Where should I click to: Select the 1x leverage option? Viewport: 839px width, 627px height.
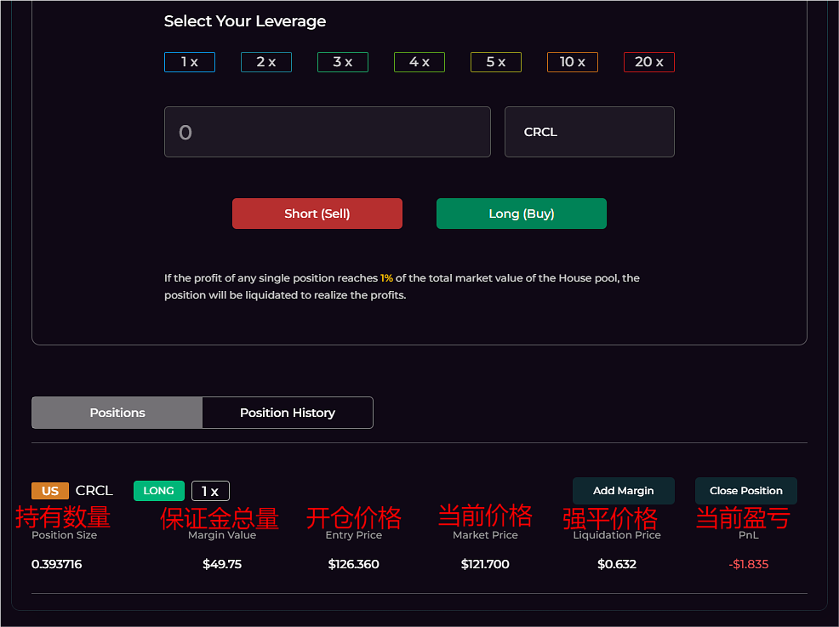pos(190,62)
